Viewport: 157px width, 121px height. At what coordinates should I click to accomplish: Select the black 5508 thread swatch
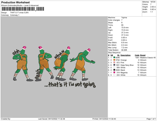(115, 70)
